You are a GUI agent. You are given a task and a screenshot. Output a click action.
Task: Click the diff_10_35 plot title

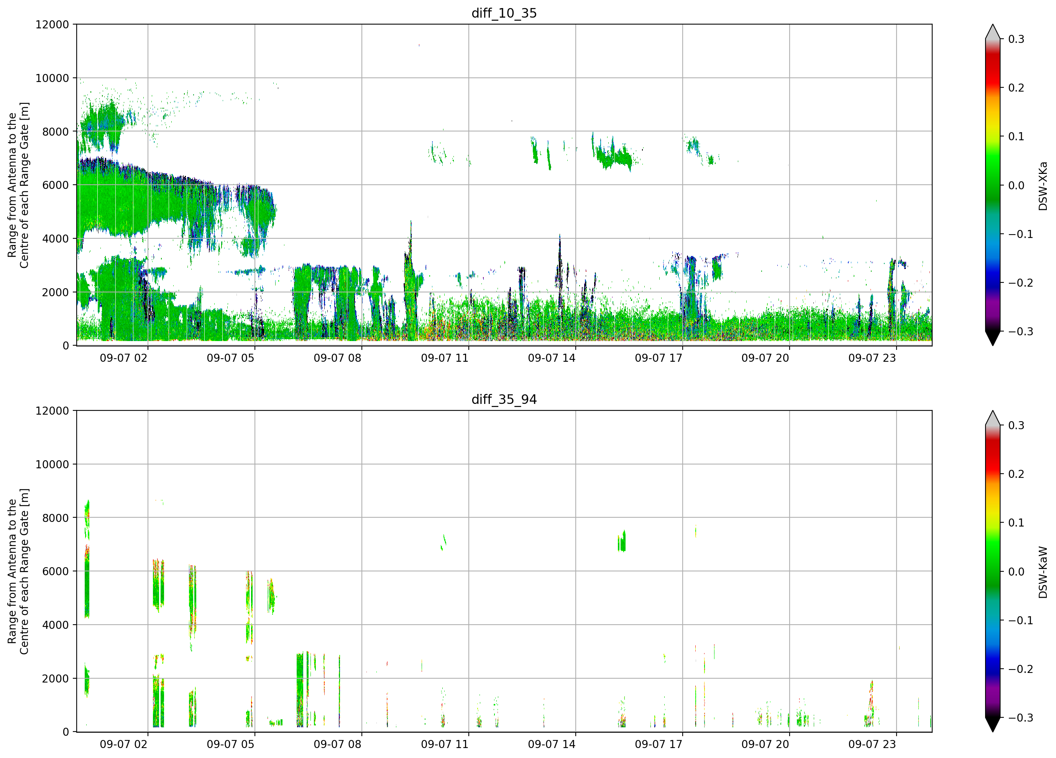504,13
